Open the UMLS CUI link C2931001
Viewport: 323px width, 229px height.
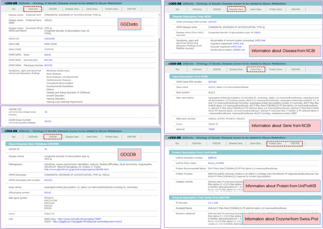pyautogui.click(x=50, y=39)
